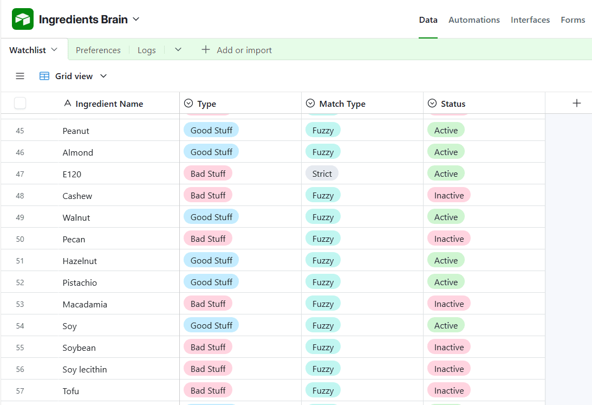Click the Match Type column field icon
The image size is (592, 405).
(x=310, y=104)
